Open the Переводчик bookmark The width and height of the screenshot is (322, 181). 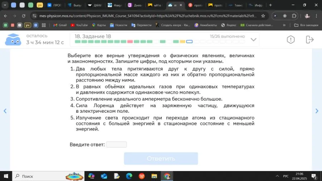141,25
